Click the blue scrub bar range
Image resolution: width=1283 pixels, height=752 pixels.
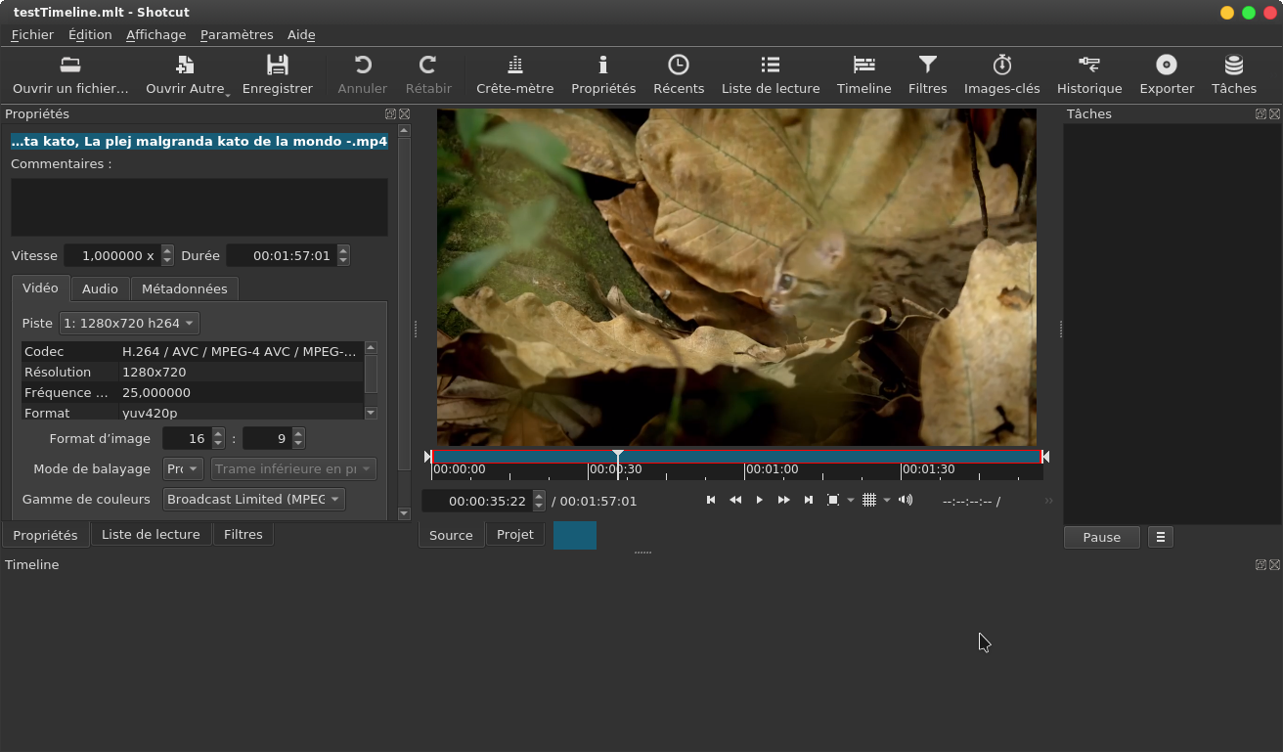[x=737, y=457]
